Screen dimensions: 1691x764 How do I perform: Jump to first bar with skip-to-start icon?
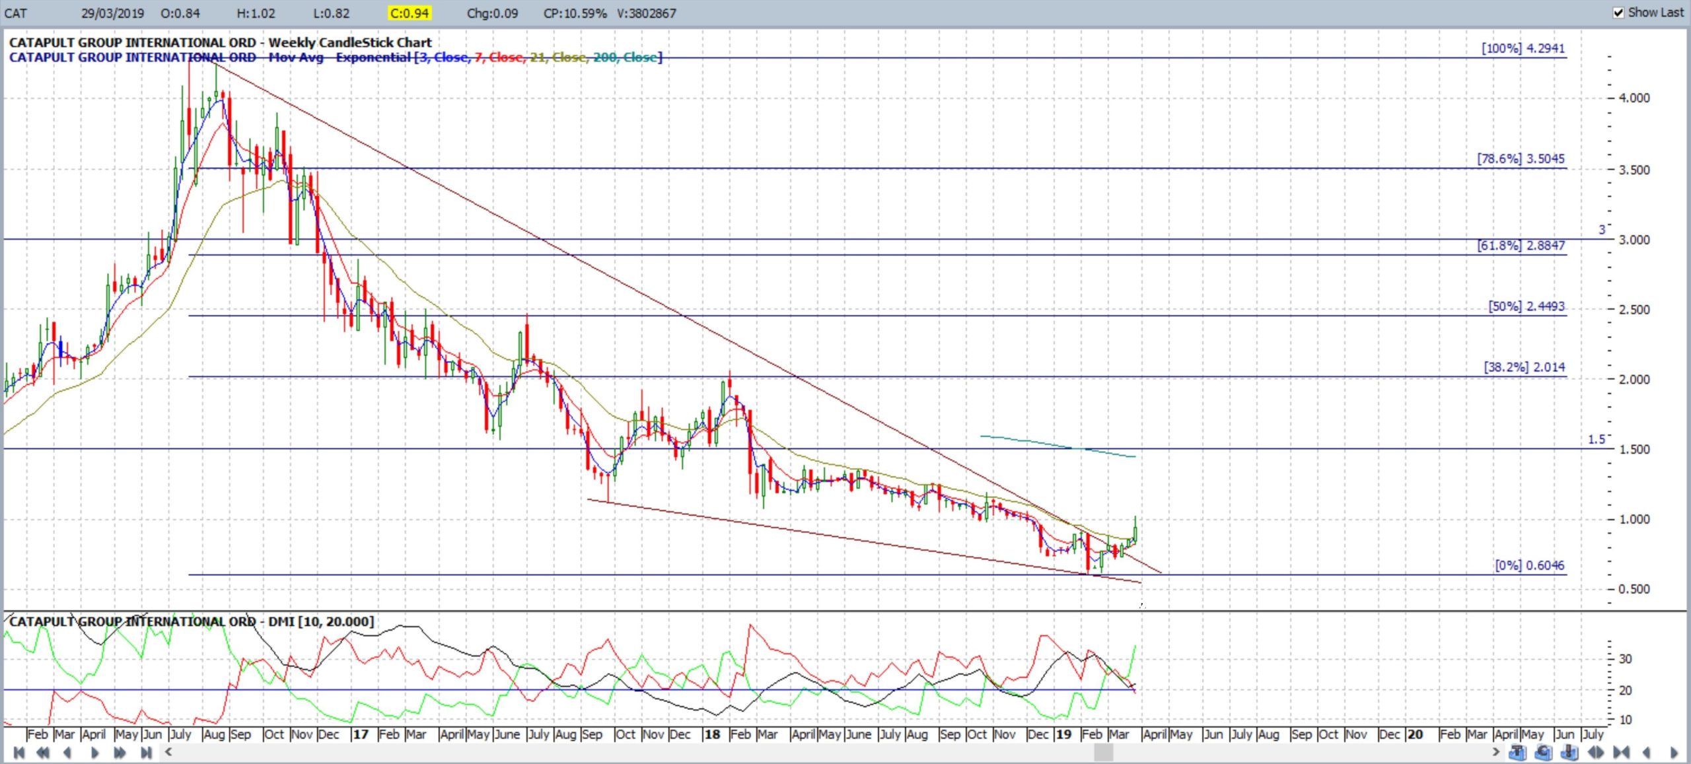[x=19, y=752]
